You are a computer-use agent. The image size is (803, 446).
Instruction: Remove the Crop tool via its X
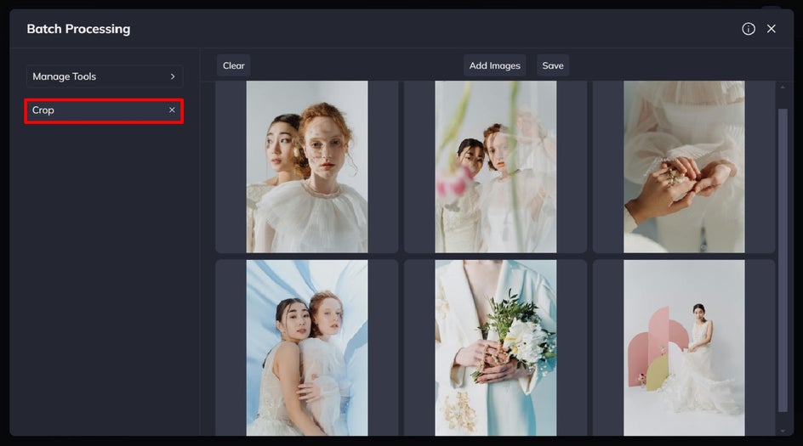(172, 110)
